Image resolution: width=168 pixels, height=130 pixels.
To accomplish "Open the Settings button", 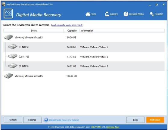I will tap(32, 120).
